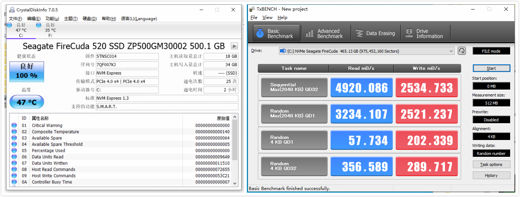
Task: Switch to the Data Erasing tab
Action: tap(376, 33)
